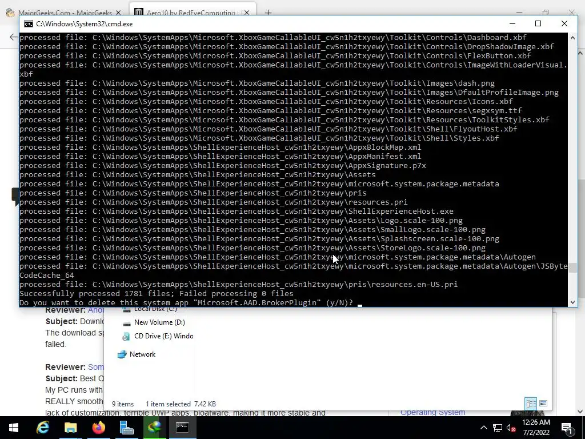Screen dimensions: 585x439
Task: Select Network in Explorer navigation pane
Action: pyautogui.click(x=137, y=354)
